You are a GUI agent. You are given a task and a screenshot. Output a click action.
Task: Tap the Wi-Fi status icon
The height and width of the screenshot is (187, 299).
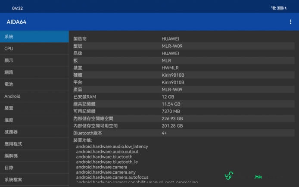point(274,8)
